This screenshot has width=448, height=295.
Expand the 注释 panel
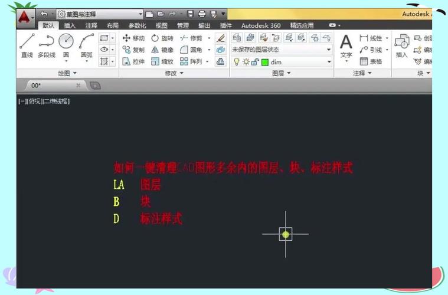coord(362,73)
